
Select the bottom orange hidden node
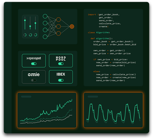(58, 34)
